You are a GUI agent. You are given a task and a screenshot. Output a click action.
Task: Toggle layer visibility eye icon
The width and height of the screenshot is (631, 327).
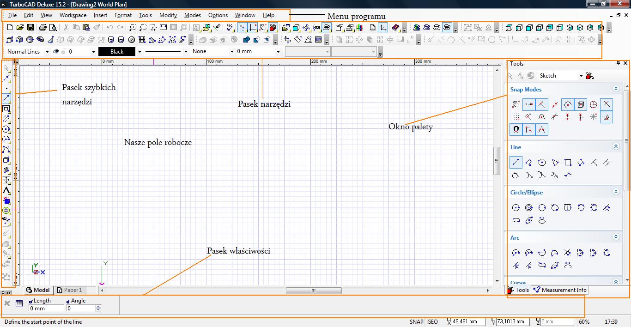click(x=56, y=52)
